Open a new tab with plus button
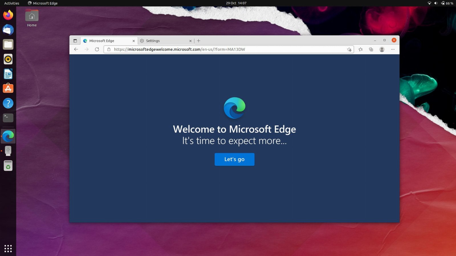The width and height of the screenshot is (456, 256). (199, 41)
